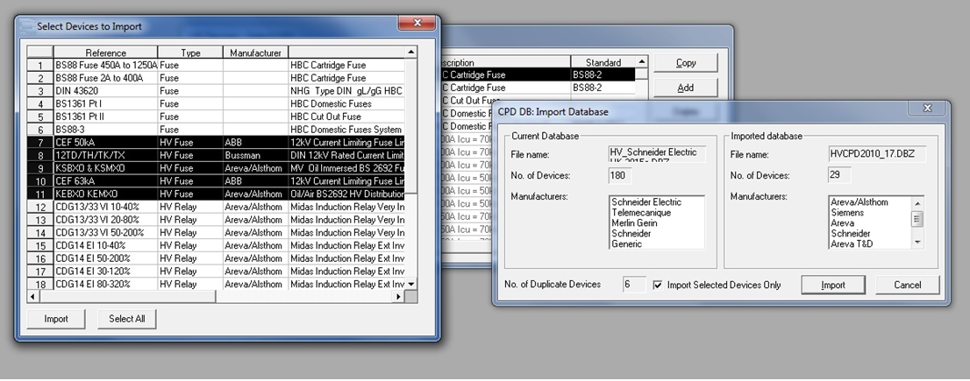Select CDG13/33 VI 10-40% reference
The image size is (970, 381).
click(x=106, y=207)
